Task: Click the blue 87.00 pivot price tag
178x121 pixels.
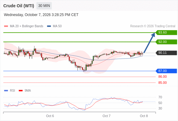Action: [x=166, y=71]
